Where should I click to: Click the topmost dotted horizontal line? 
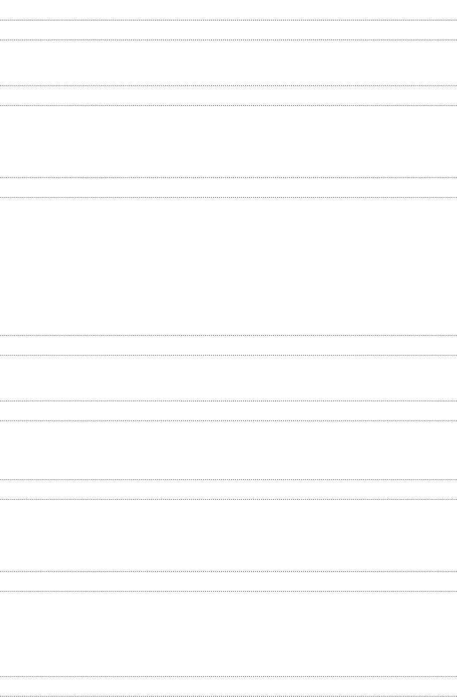(228, 20)
